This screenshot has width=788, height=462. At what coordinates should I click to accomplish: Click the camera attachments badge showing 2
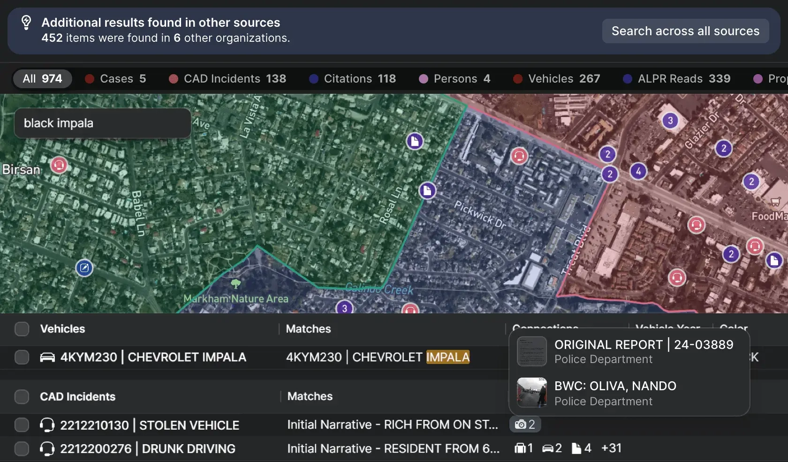point(525,424)
